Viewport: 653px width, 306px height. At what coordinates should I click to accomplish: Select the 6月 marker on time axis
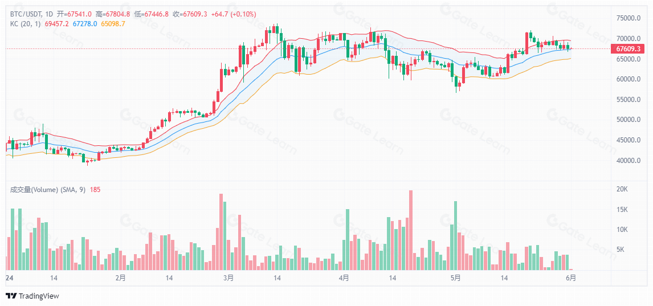pyautogui.click(x=570, y=278)
